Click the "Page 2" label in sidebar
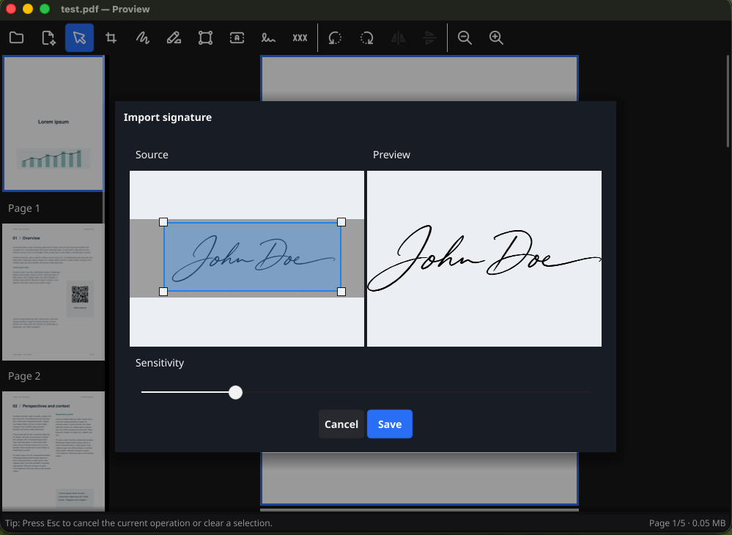Screen dimensions: 732x535 coord(24,376)
